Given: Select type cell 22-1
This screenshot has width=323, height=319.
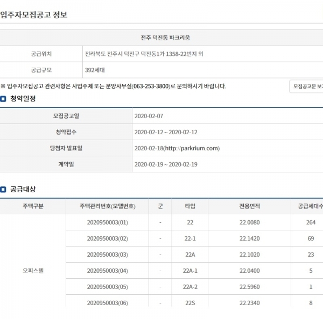Looking at the screenshot, I should tap(190, 238).
